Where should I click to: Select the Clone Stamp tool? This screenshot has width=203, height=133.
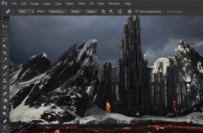pyautogui.click(x=5, y=80)
